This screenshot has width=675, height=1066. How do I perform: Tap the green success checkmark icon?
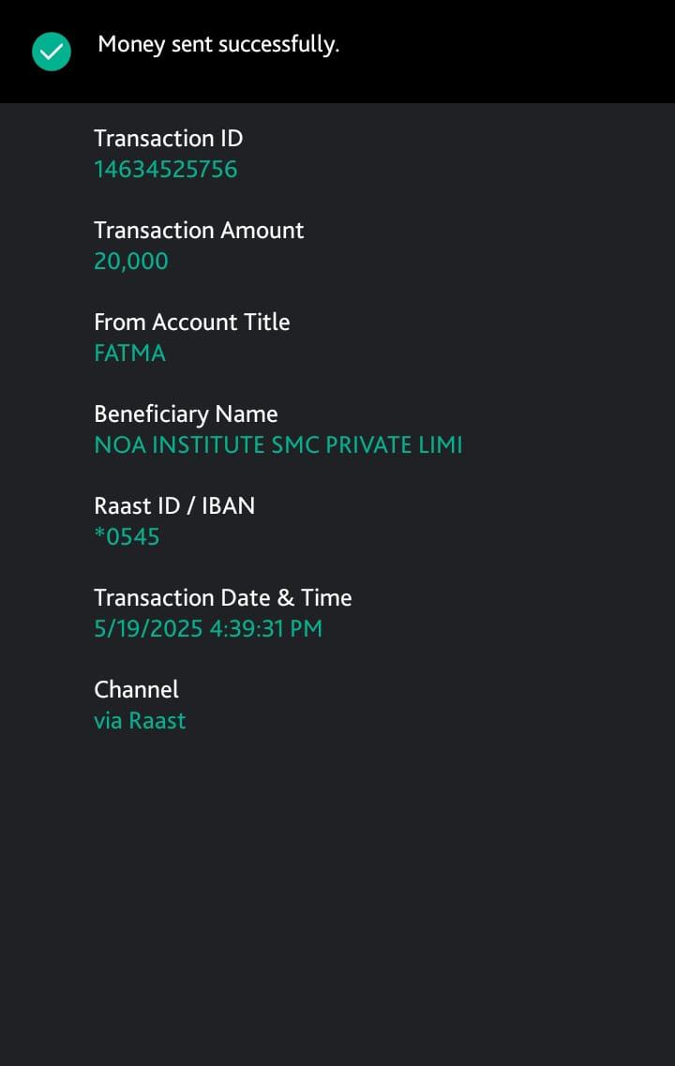[x=52, y=52]
